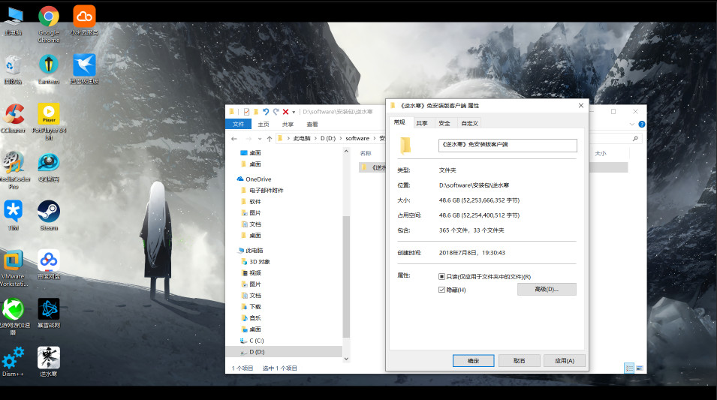Switch to 共享 tab in properties dialog
The width and height of the screenshot is (717, 400).
click(x=422, y=123)
